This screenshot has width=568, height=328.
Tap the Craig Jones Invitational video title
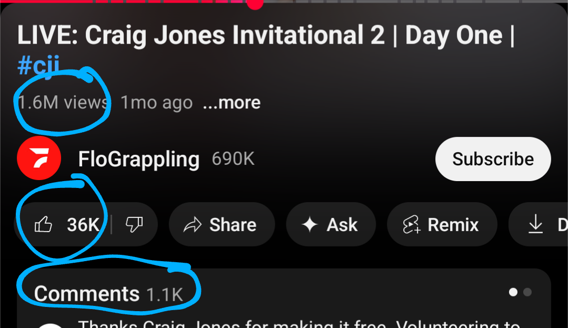265,35
